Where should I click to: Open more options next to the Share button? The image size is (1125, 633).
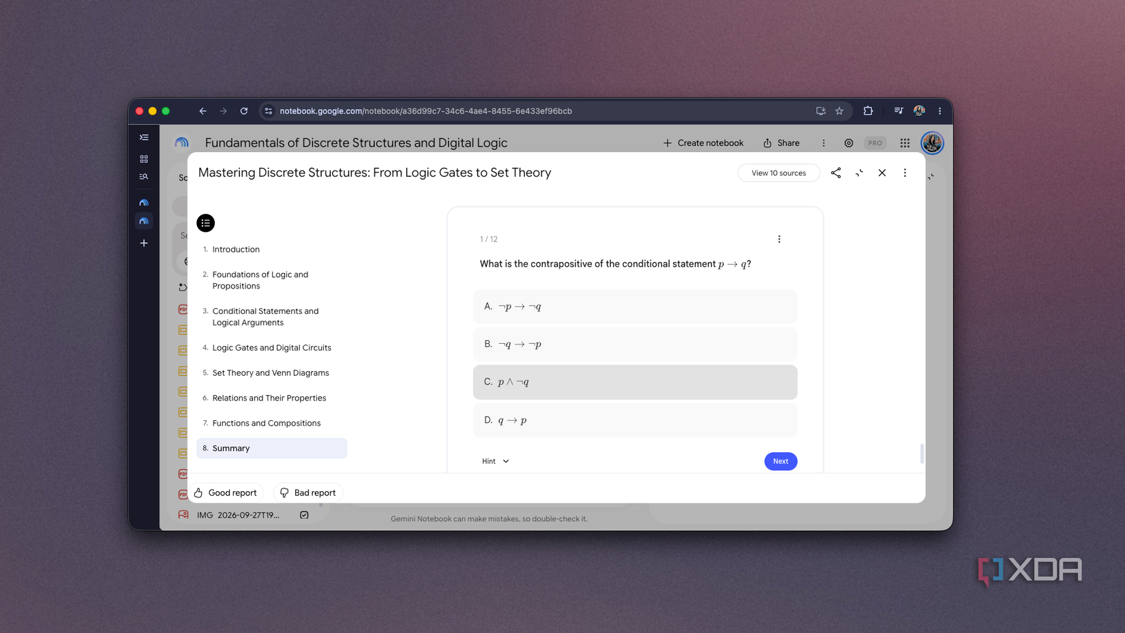click(824, 143)
